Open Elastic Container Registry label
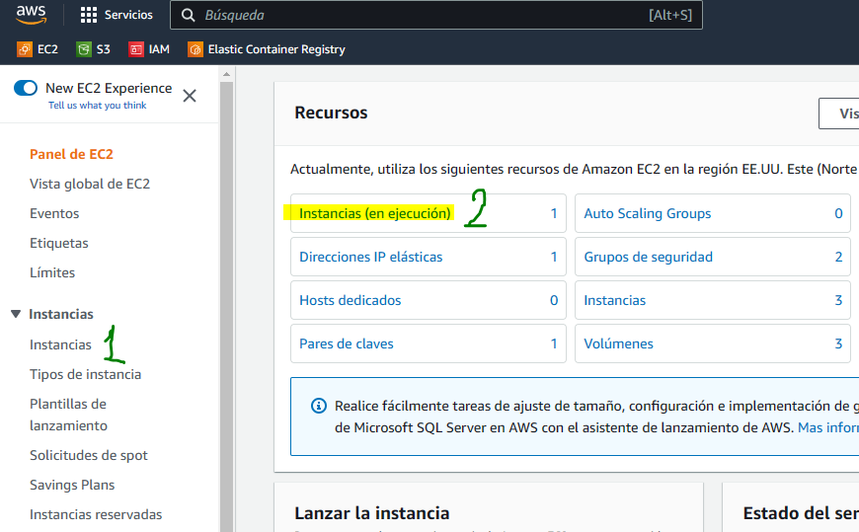Viewport: 859px width, 532px height. (x=276, y=49)
